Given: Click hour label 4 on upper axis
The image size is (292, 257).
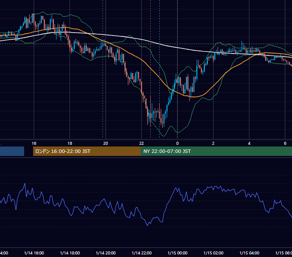Looking at the screenshot, I should [x=249, y=143].
